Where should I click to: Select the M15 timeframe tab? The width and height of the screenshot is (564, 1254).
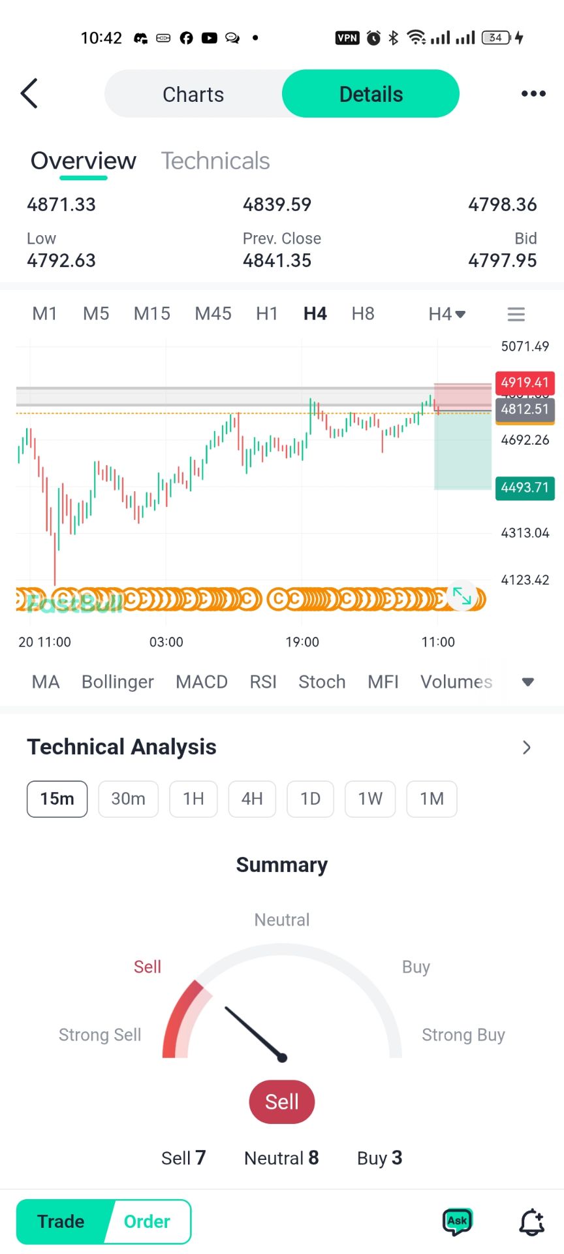tap(151, 314)
